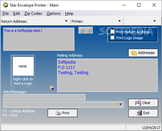Click the logo preview box showing none
Image resolution: width=162 pixels, height=131 pixels.
[x=23, y=66]
